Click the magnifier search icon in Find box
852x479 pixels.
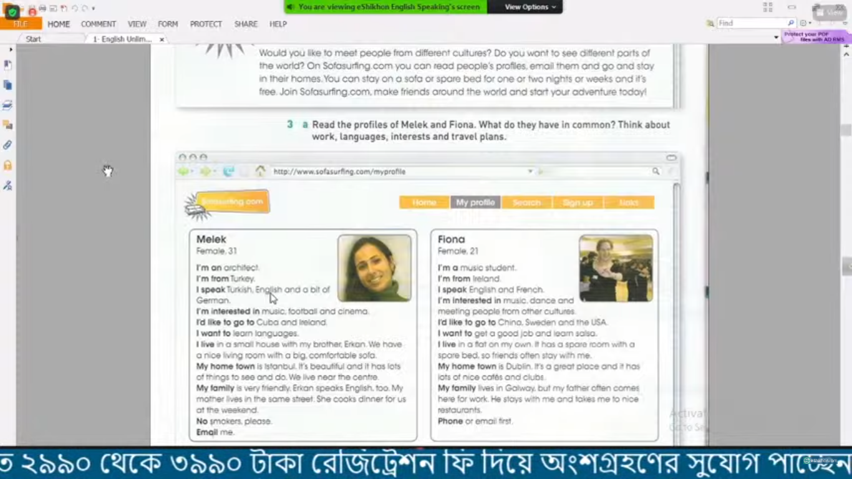click(x=791, y=23)
